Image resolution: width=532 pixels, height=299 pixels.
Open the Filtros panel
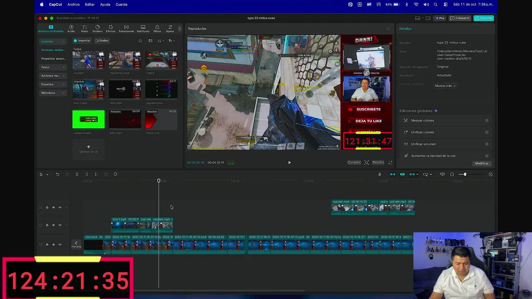point(157,29)
